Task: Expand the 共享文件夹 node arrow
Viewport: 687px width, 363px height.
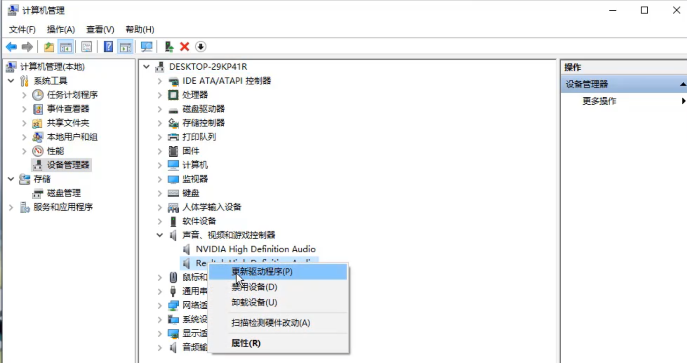Action: [x=24, y=123]
